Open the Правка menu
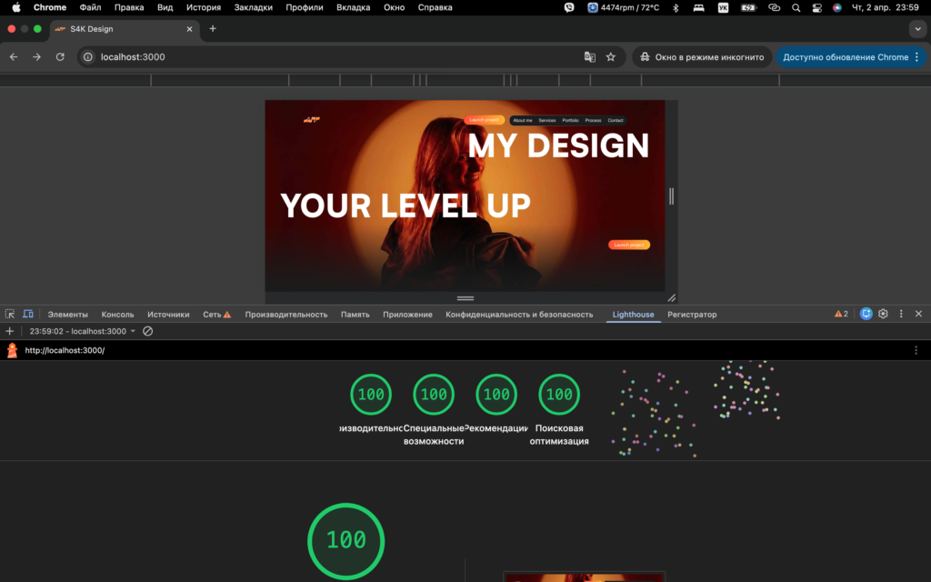931x582 pixels. pos(129,7)
